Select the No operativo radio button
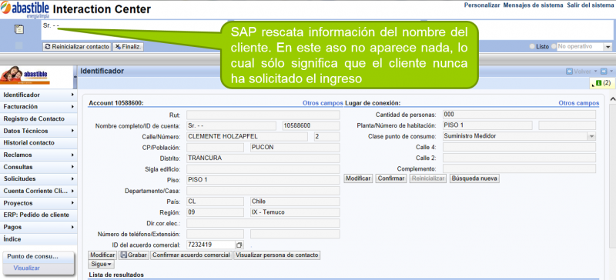Viewport: 616px width, 280px height. (554, 46)
